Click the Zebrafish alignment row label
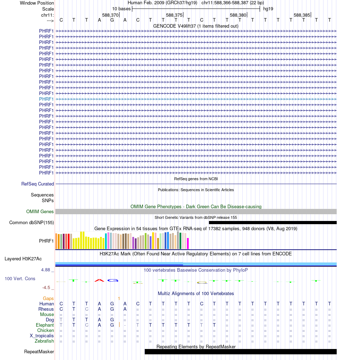 [x=44, y=341]
